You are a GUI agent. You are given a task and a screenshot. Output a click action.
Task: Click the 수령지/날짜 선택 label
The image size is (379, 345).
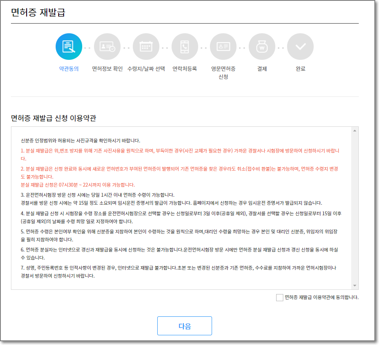146,69
